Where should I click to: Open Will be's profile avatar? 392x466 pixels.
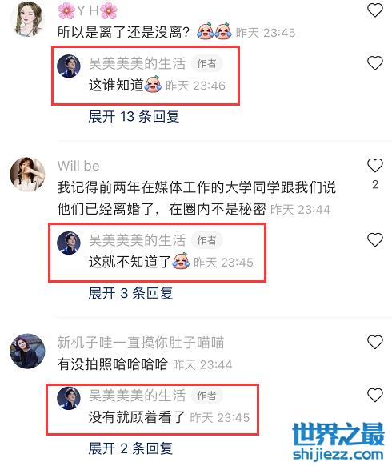27,175
